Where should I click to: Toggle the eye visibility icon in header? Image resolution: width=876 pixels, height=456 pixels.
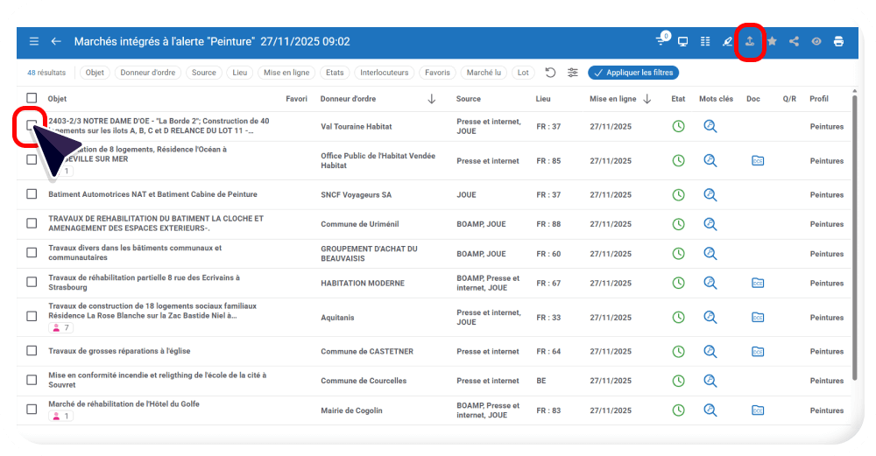click(816, 41)
